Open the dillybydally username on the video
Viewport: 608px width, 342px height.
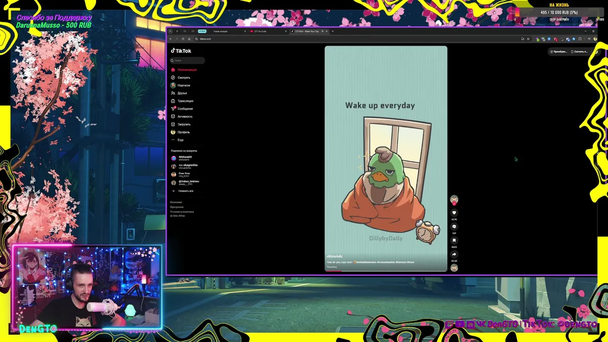coord(334,256)
